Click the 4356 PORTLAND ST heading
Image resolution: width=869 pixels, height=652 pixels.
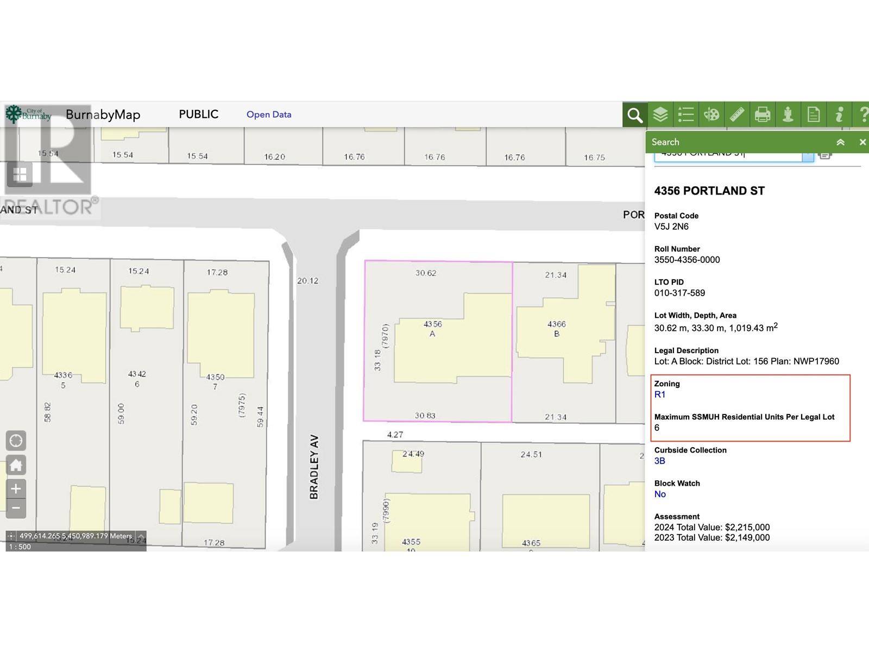point(709,191)
